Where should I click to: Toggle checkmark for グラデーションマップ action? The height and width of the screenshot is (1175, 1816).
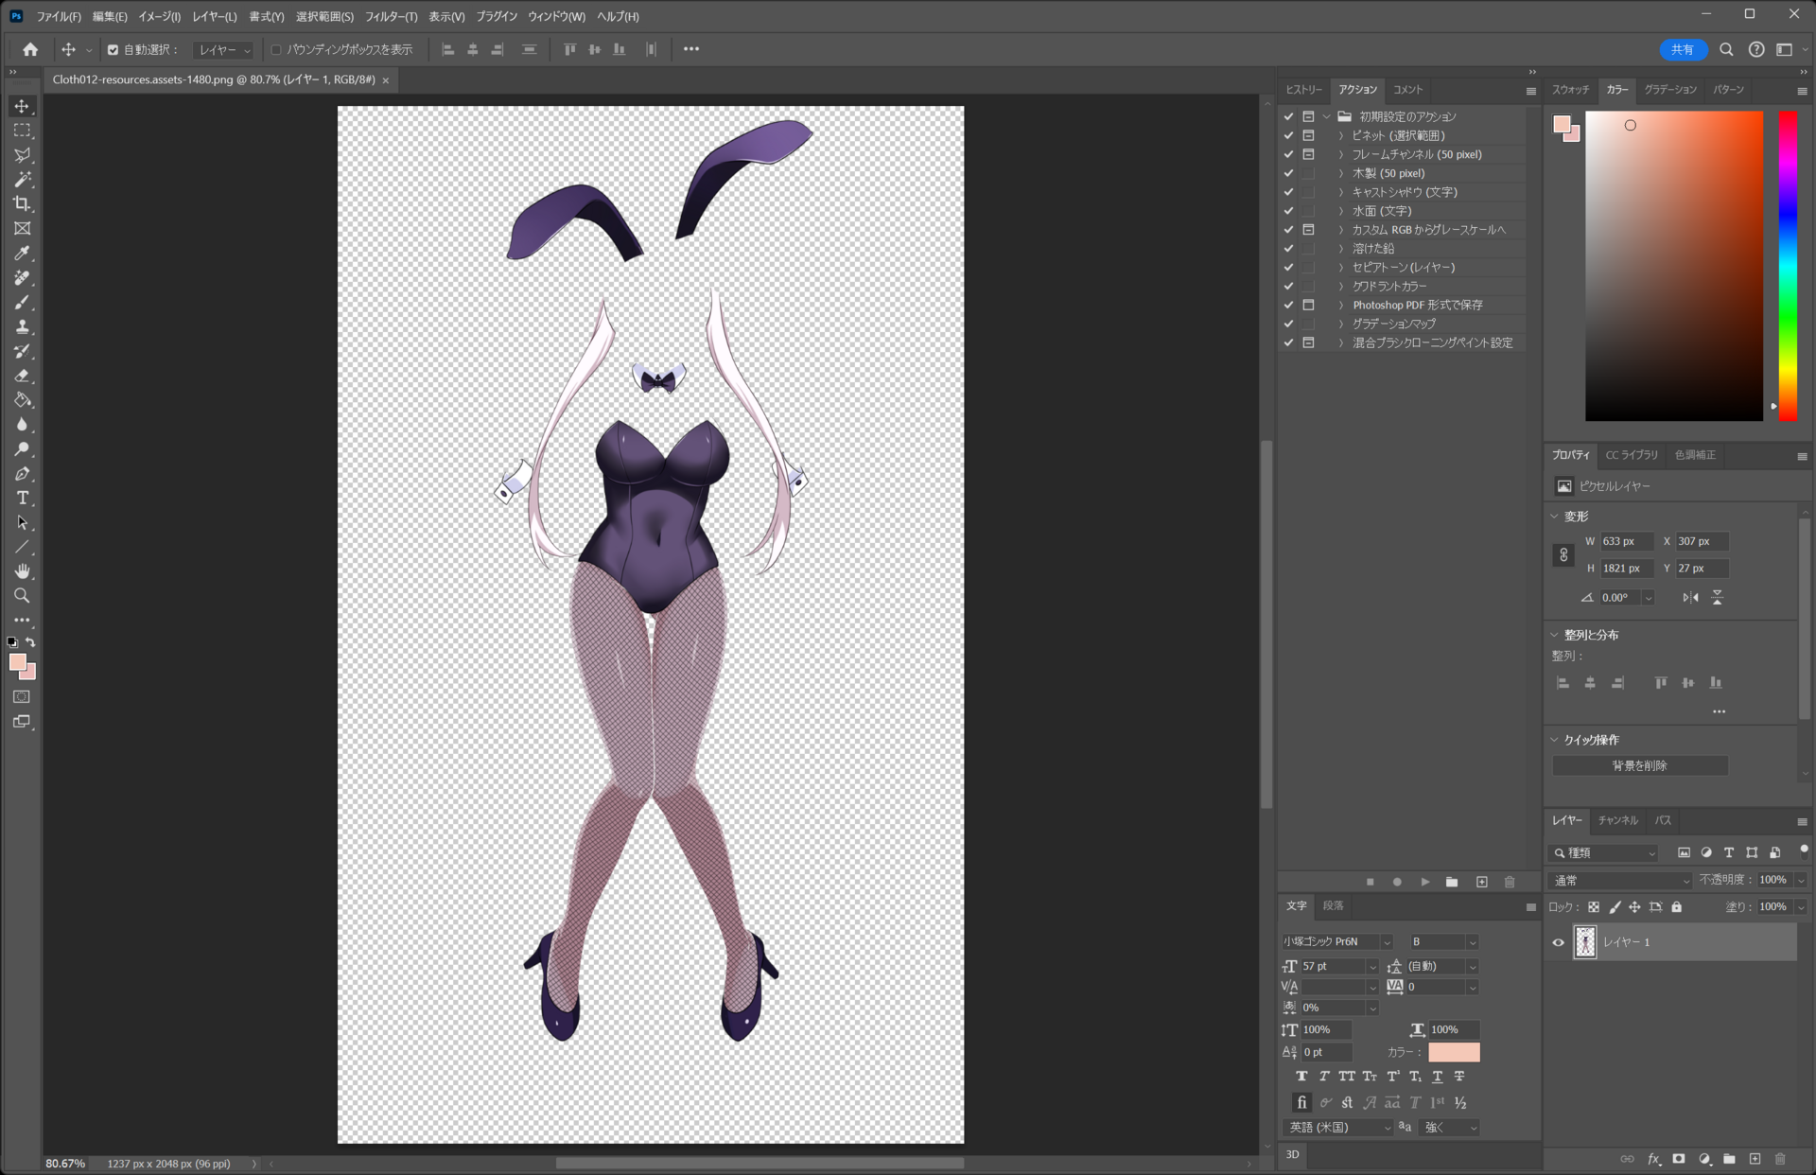1288,324
